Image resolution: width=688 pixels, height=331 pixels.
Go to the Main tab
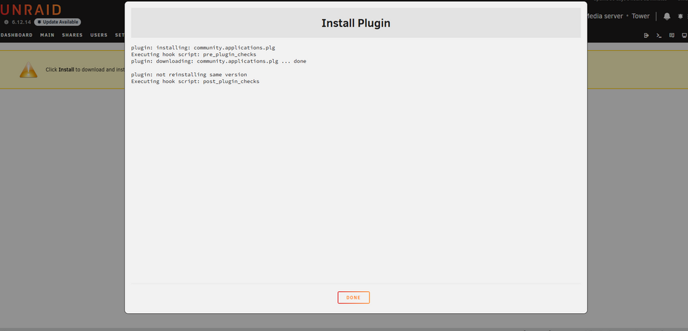coord(47,35)
